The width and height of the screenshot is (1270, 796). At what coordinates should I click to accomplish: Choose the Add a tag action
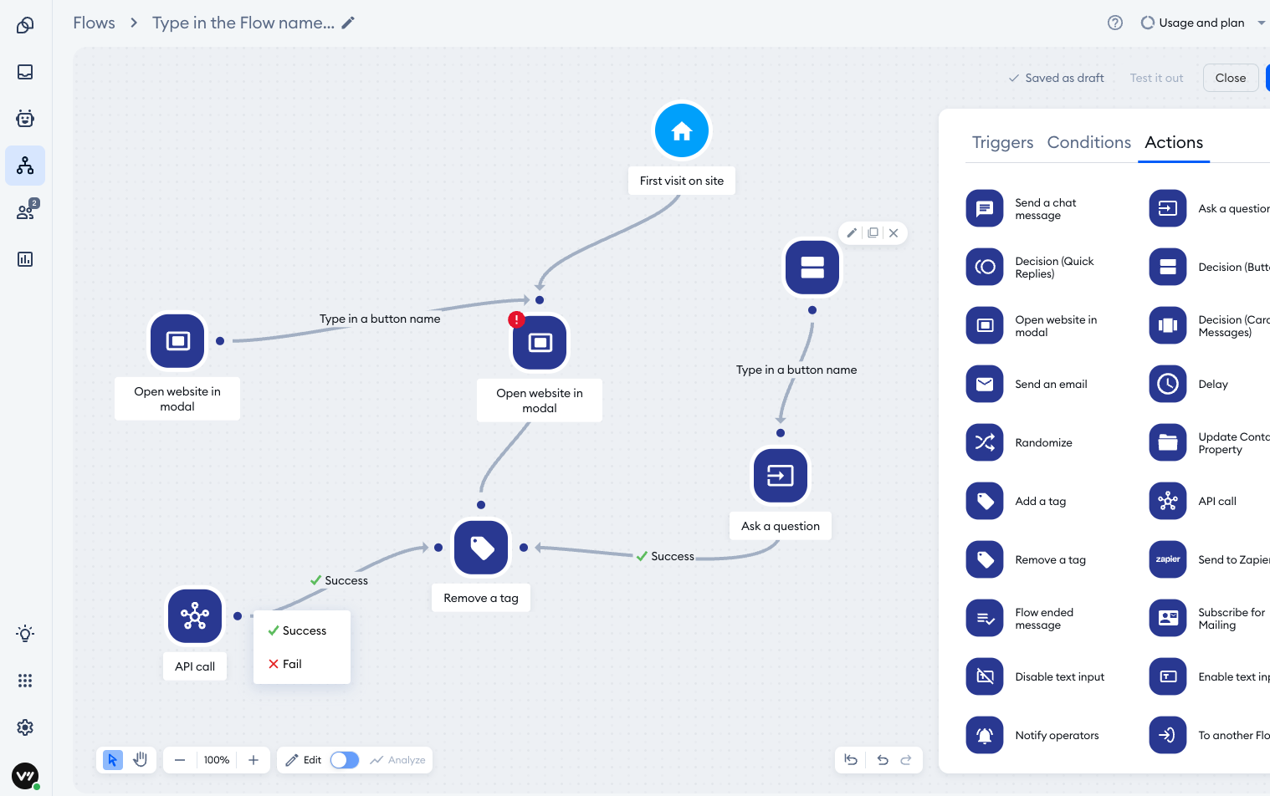click(985, 502)
